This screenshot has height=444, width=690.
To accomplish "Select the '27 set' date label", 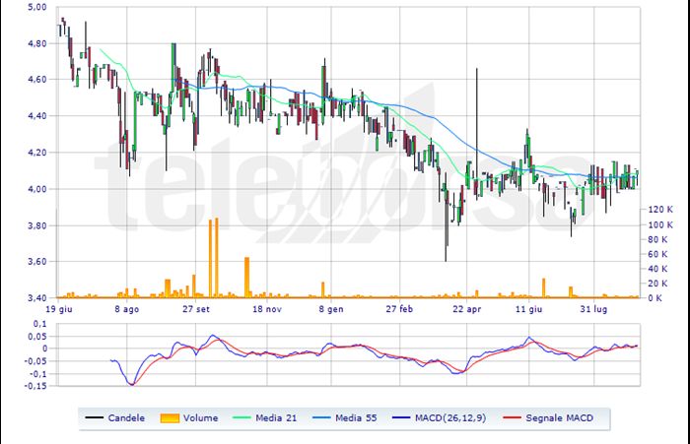I will (196, 309).
